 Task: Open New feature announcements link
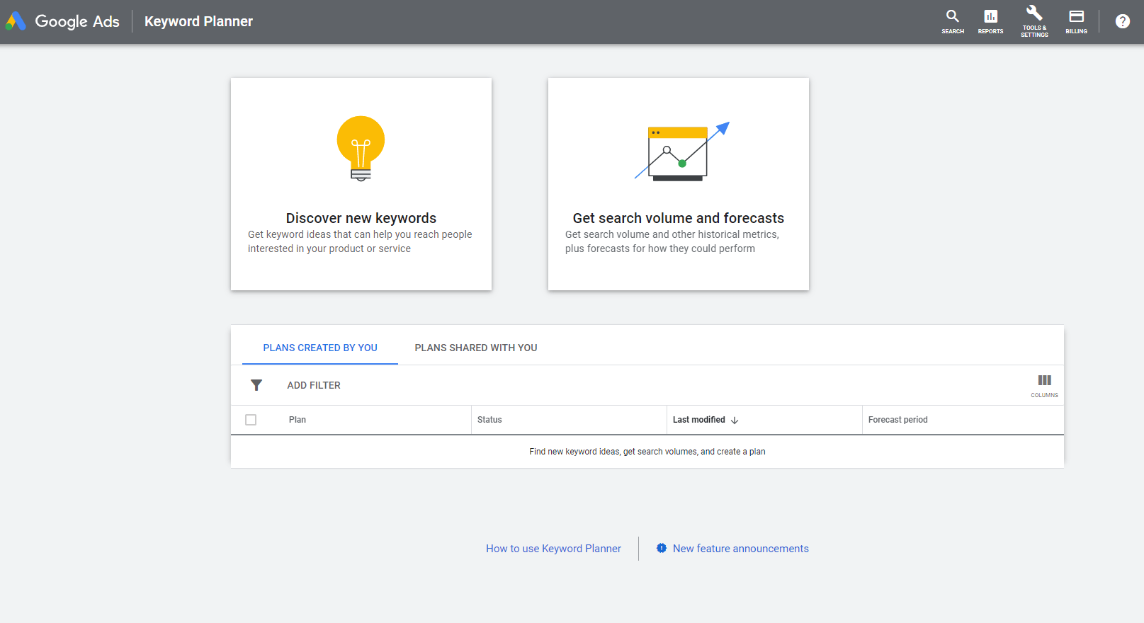pyautogui.click(x=741, y=549)
